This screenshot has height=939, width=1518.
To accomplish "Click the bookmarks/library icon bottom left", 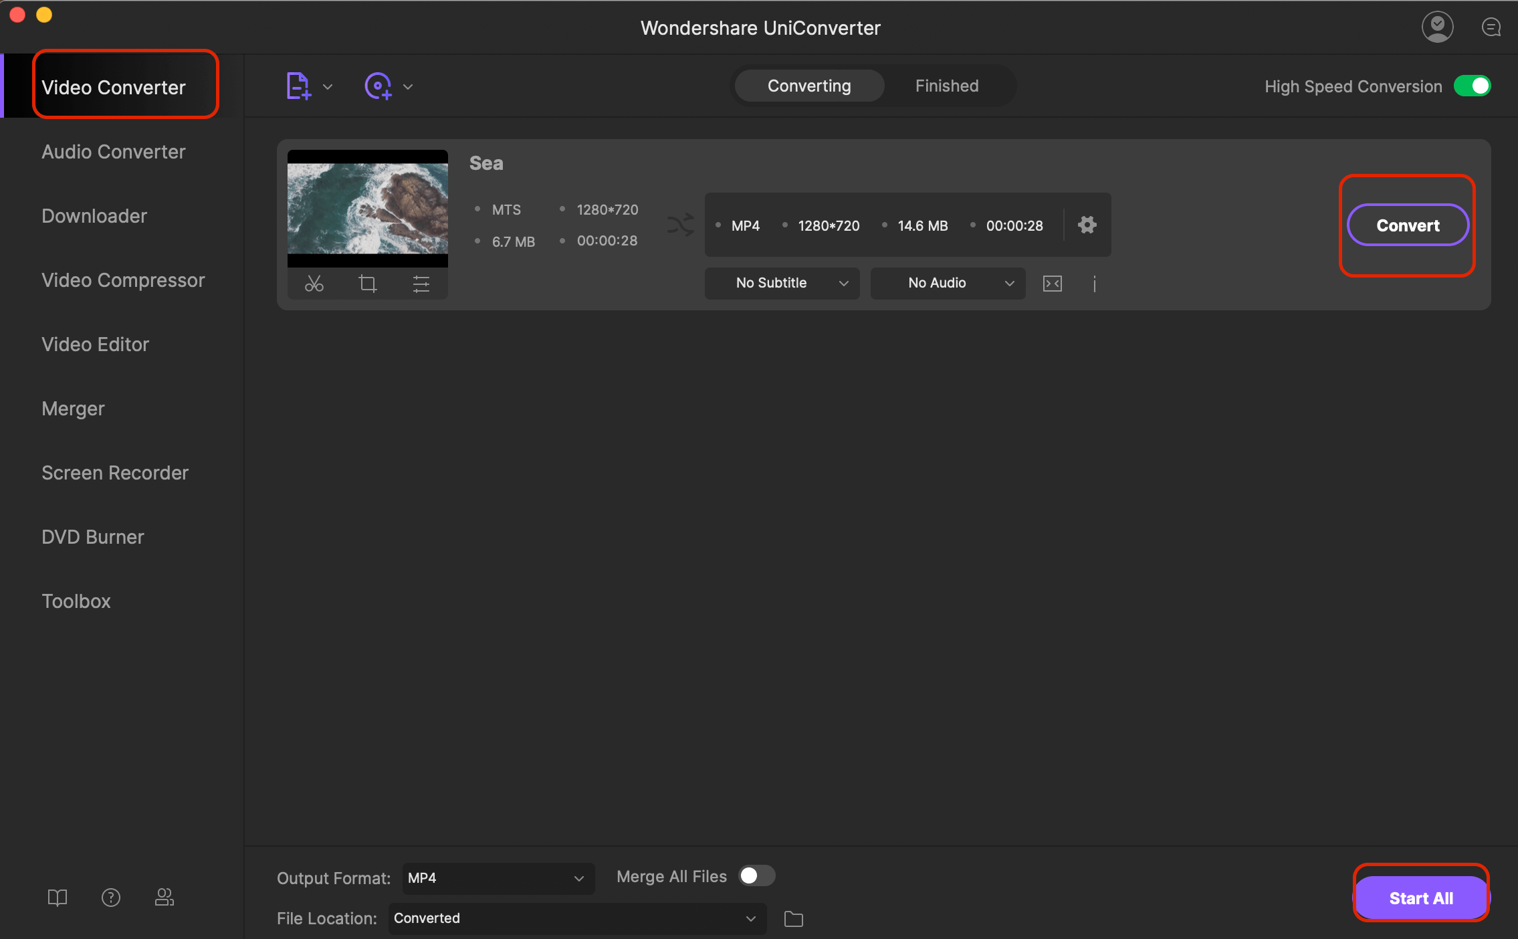I will (x=56, y=897).
